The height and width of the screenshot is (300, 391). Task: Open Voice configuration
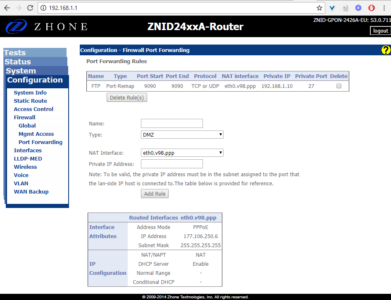(x=21, y=175)
